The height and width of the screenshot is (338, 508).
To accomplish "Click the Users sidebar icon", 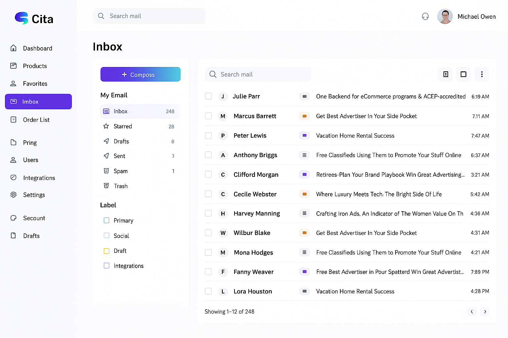I will click(13, 160).
